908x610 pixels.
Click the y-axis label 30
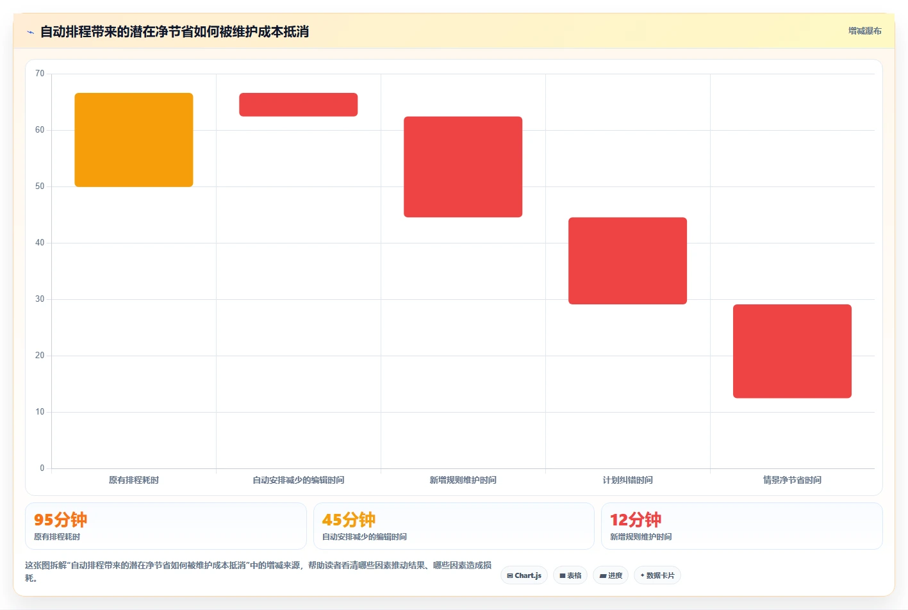point(40,299)
